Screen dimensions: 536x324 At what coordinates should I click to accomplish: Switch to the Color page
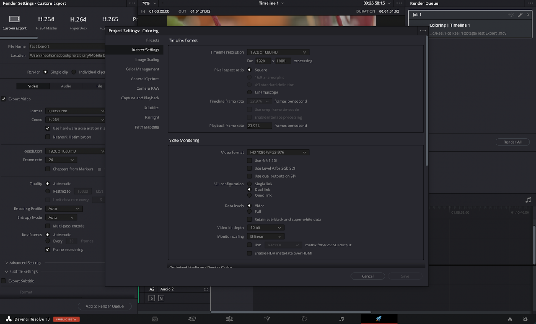(x=304, y=319)
